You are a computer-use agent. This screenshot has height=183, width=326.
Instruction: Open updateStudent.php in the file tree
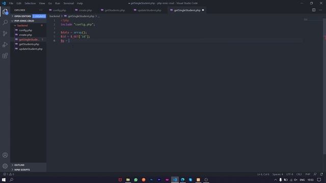click(x=31, y=49)
